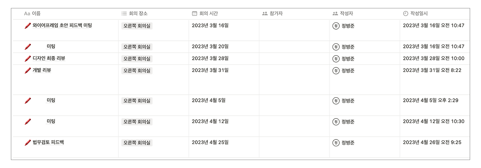481x168 pixels.
Task: Click empty 참가자 cell of 디자인 최종 리뷰
Action: (x=294, y=59)
